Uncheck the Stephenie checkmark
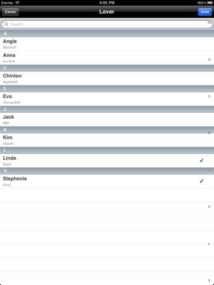Screen dimensions: 214x285 [202, 181]
